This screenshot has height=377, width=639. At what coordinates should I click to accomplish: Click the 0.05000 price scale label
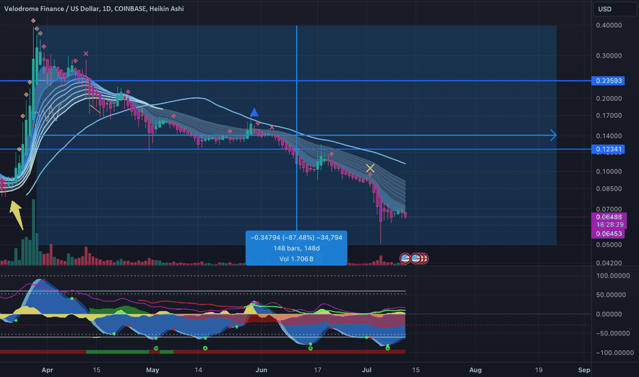[609, 245]
